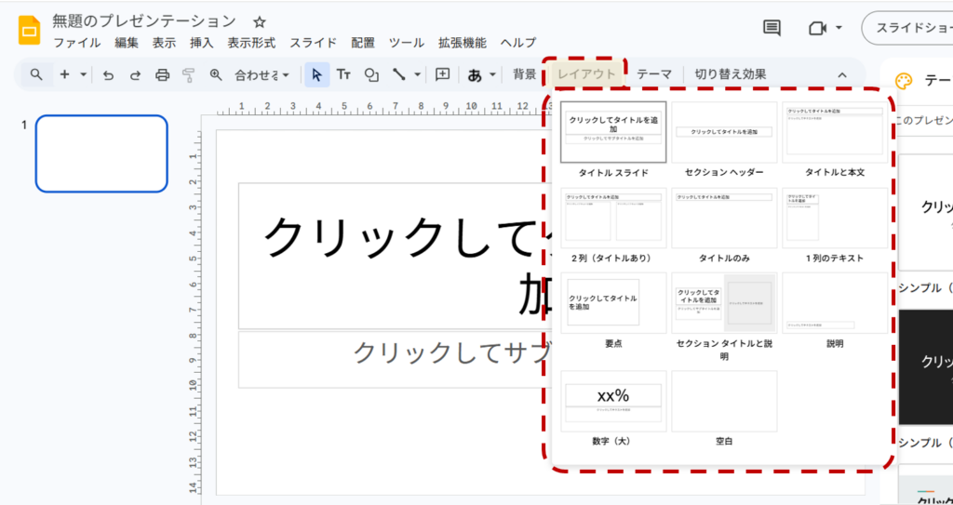Select the paint format tool
Viewport: 953px width, 505px height.
pyautogui.click(x=188, y=74)
